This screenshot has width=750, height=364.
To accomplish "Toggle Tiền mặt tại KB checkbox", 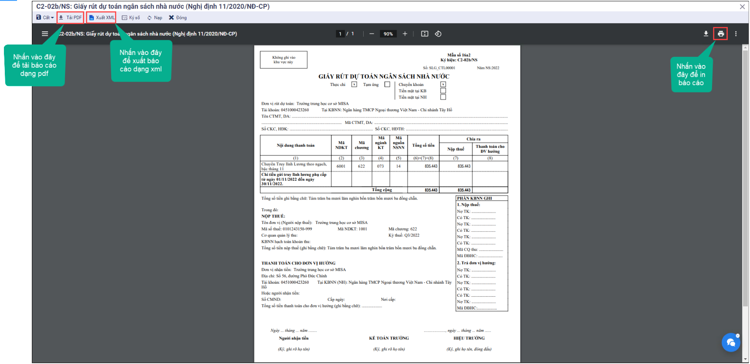I will point(443,91).
